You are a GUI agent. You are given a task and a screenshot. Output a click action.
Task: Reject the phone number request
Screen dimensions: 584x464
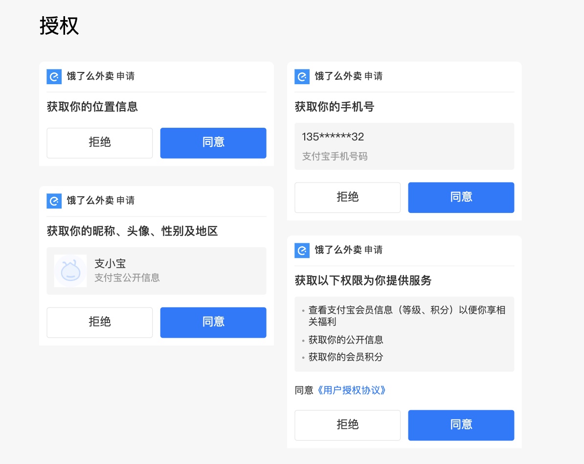pyautogui.click(x=347, y=198)
